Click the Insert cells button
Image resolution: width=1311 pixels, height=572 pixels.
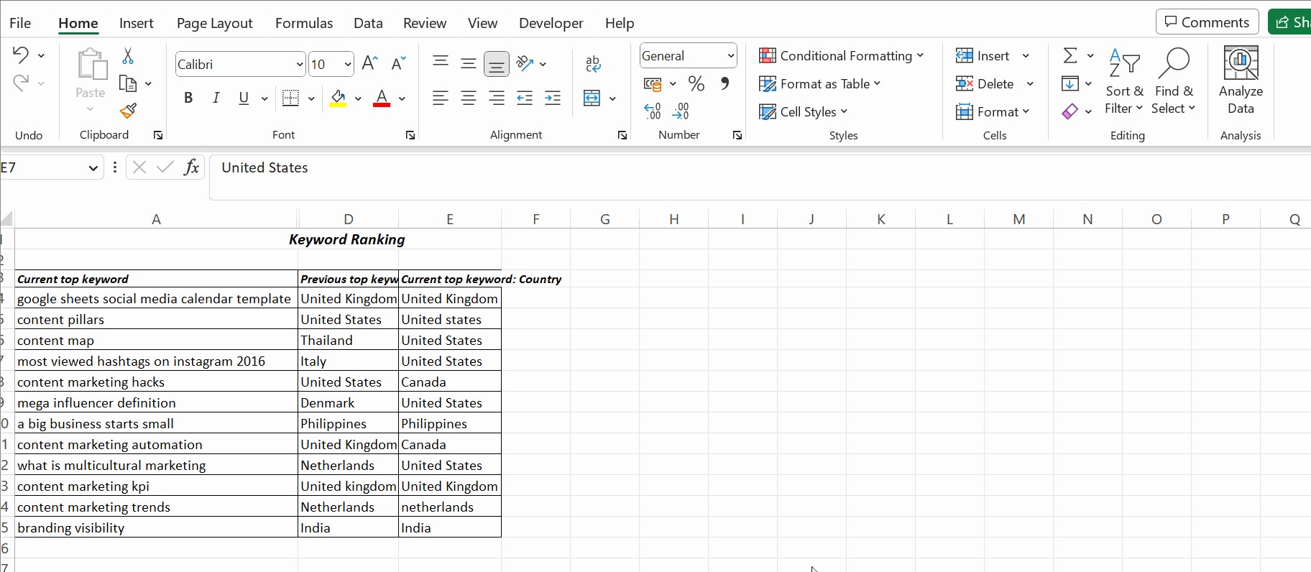[x=983, y=55]
